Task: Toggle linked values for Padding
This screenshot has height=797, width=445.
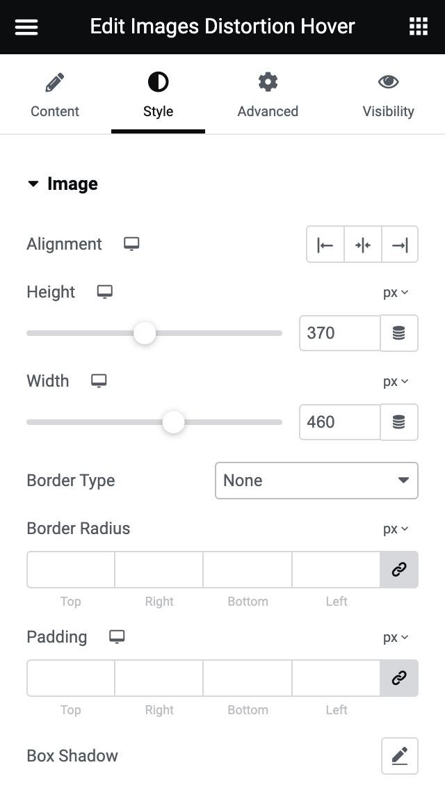Action: click(399, 678)
